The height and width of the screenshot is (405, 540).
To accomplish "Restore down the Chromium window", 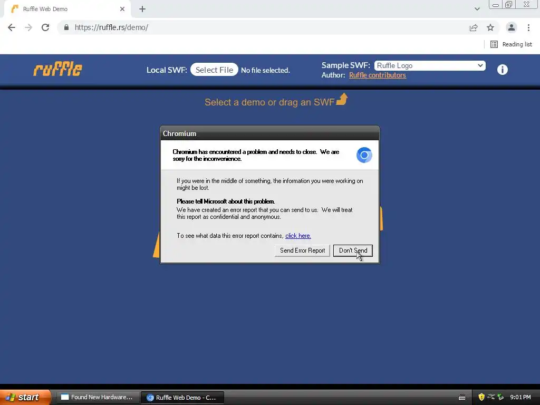I will pyautogui.click(x=508, y=5).
